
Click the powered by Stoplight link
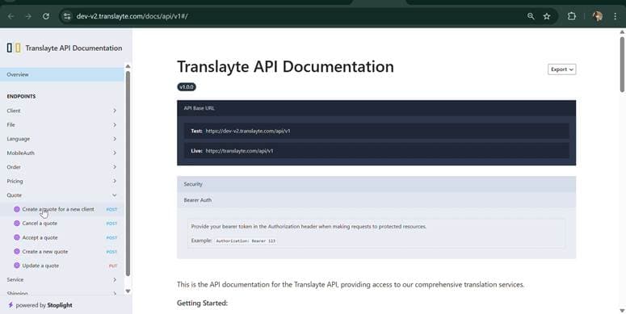pyautogui.click(x=40, y=305)
